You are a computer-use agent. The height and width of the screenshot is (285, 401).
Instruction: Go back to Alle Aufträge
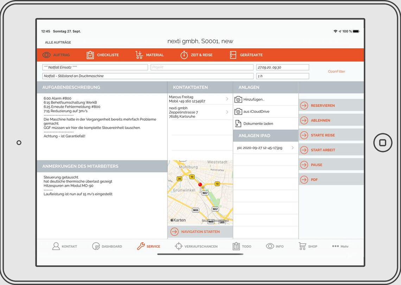58,42
